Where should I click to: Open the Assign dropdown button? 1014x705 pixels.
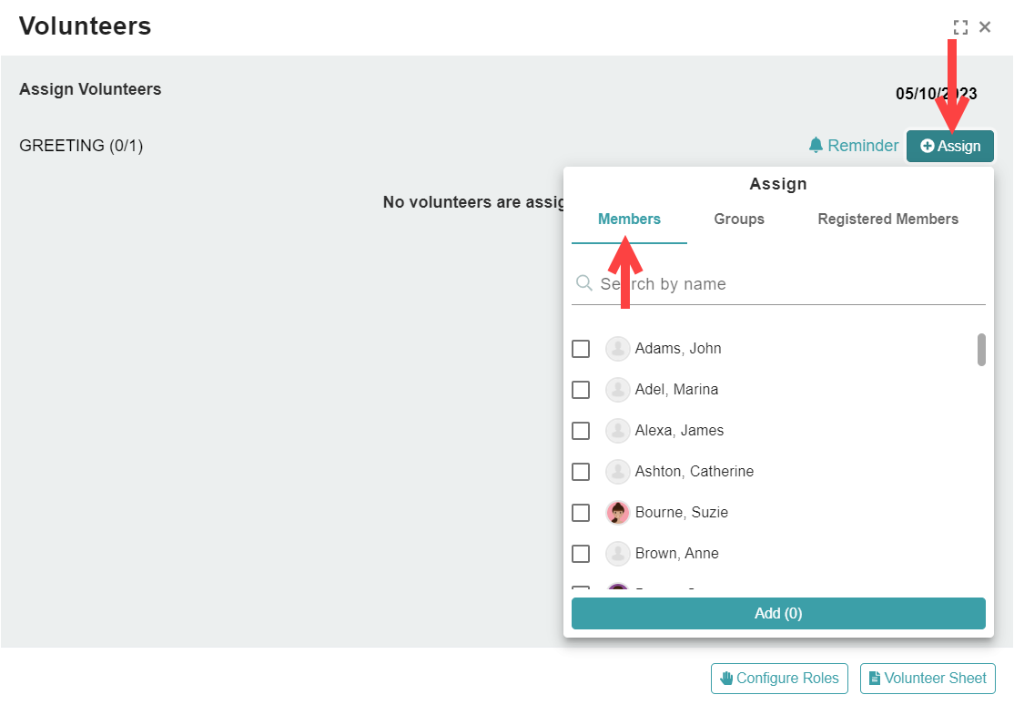point(950,147)
